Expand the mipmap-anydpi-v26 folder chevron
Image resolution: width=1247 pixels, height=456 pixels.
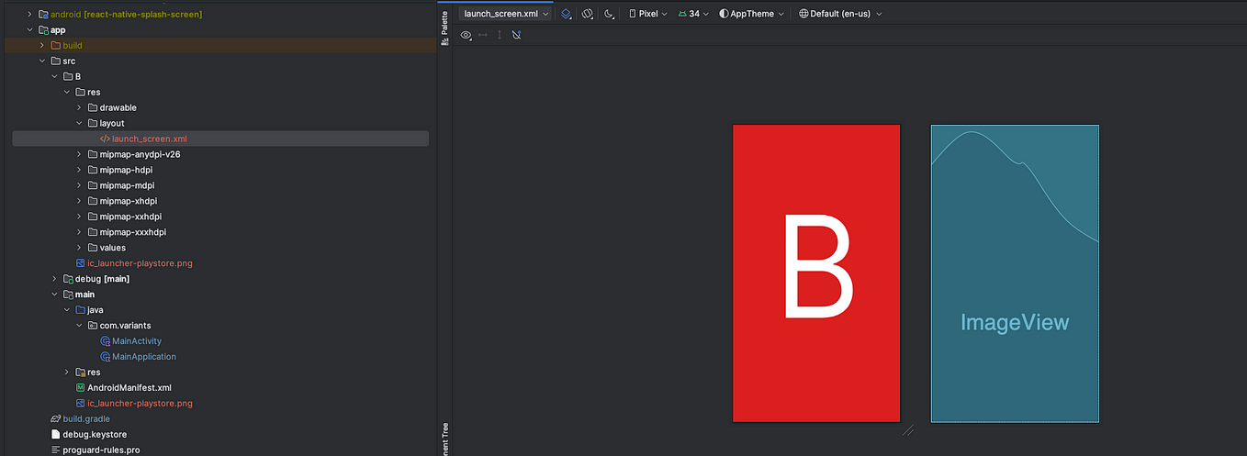point(79,154)
